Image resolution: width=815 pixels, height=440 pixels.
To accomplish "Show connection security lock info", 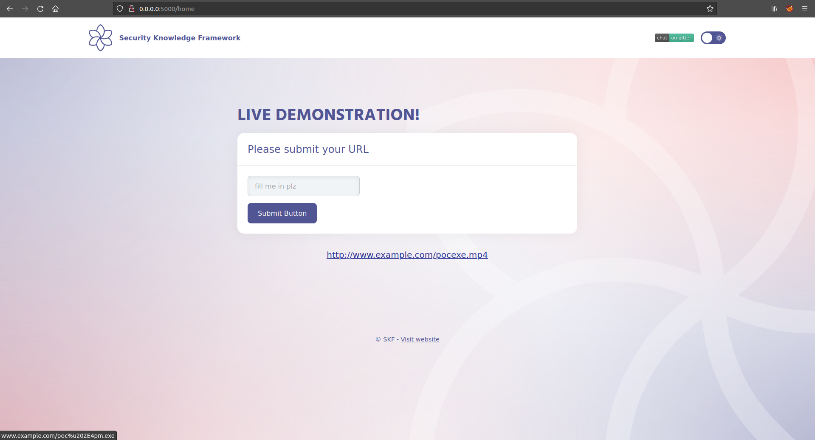I will click(x=132, y=8).
